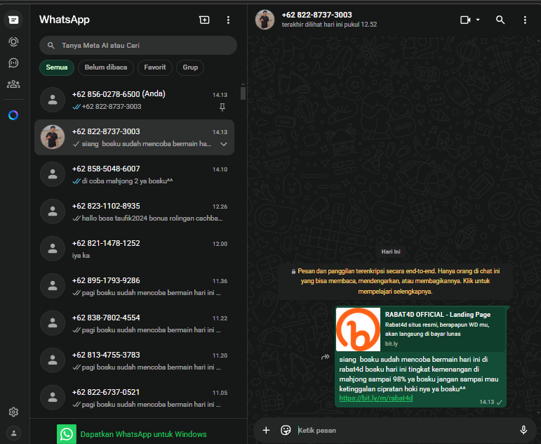Click preview 'di coba mahjong 2 ya bosku'
The height and width of the screenshot is (444, 541).
(127, 181)
